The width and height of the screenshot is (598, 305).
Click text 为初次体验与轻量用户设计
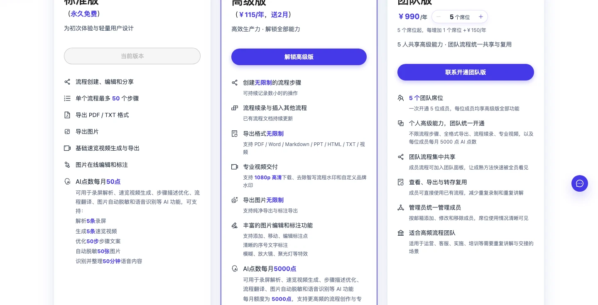pyautogui.click(x=99, y=28)
